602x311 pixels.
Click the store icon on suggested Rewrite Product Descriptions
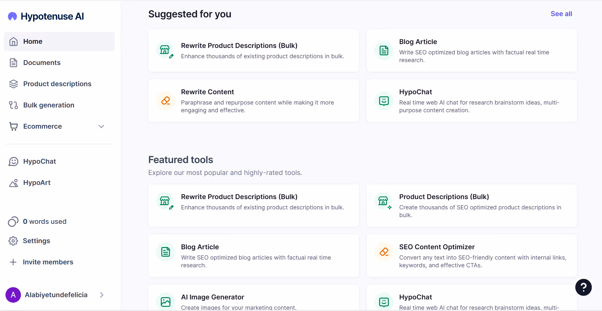165,50
